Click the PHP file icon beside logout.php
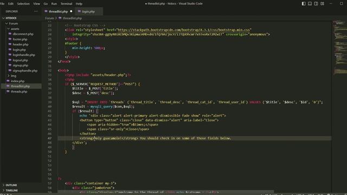Viewport: 347px width, 195px height. pyautogui.click(x=10, y=60)
